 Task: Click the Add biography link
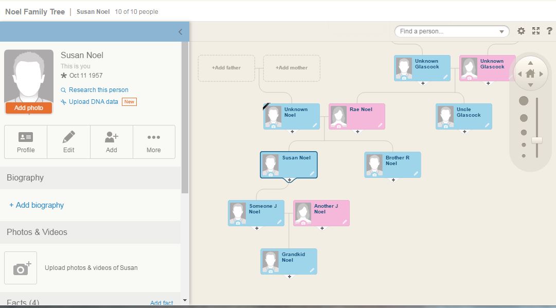(x=37, y=205)
